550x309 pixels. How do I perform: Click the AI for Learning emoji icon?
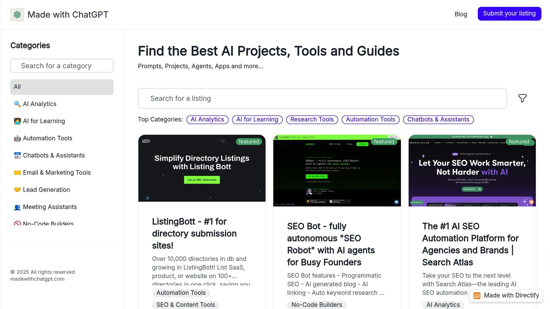click(17, 121)
